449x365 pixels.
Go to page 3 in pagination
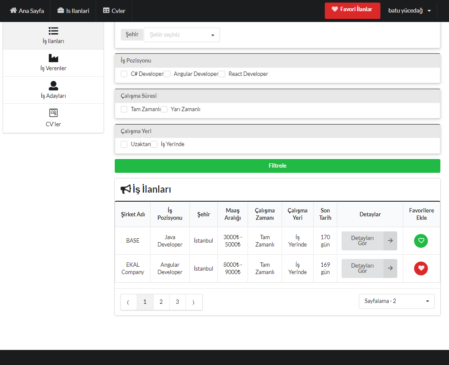coord(178,302)
